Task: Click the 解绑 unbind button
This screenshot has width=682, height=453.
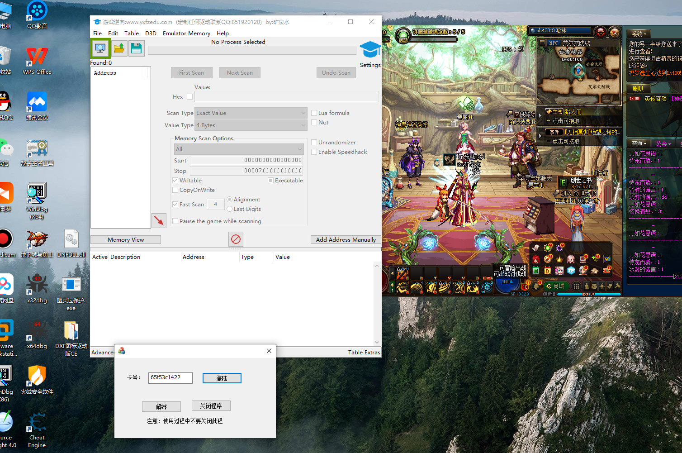Action: click(x=161, y=406)
